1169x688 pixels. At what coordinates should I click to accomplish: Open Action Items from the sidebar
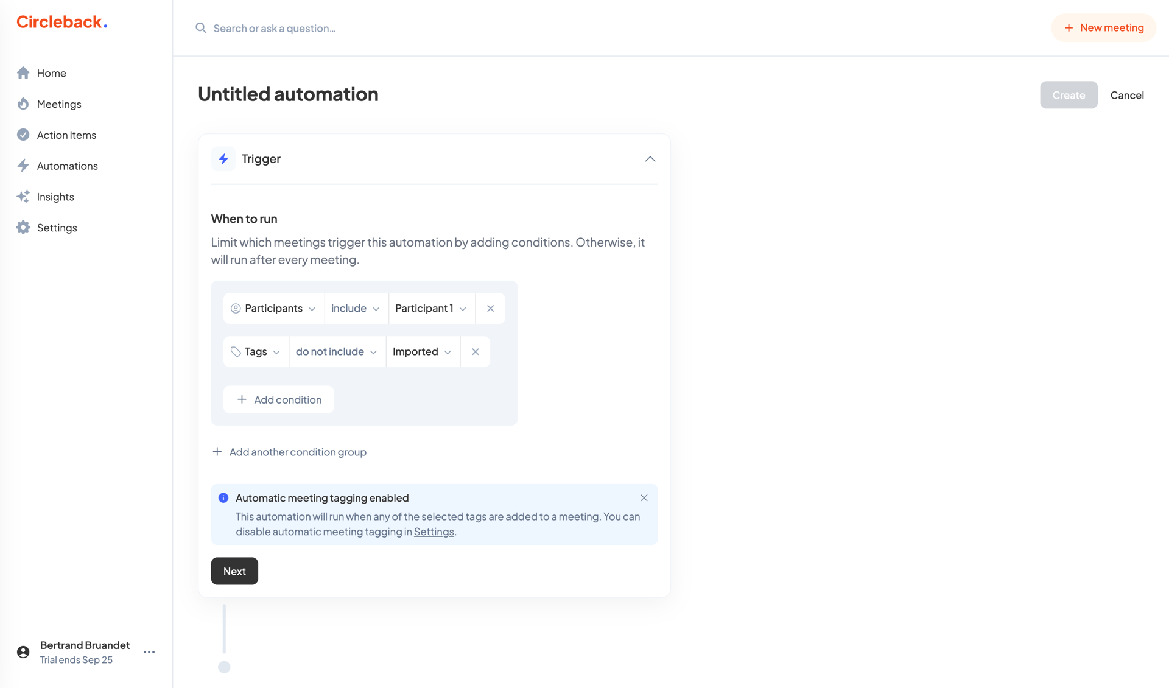tap(66, 135)
